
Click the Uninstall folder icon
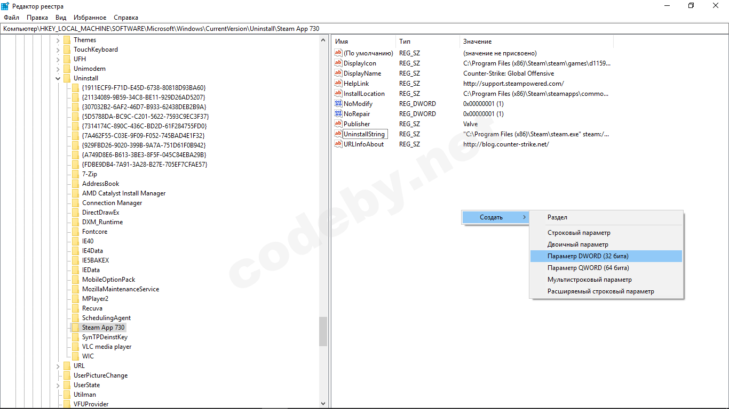(67, 78)
